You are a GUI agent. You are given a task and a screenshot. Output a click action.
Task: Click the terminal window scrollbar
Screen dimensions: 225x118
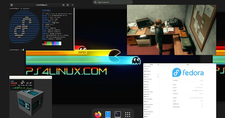(74, 29)
